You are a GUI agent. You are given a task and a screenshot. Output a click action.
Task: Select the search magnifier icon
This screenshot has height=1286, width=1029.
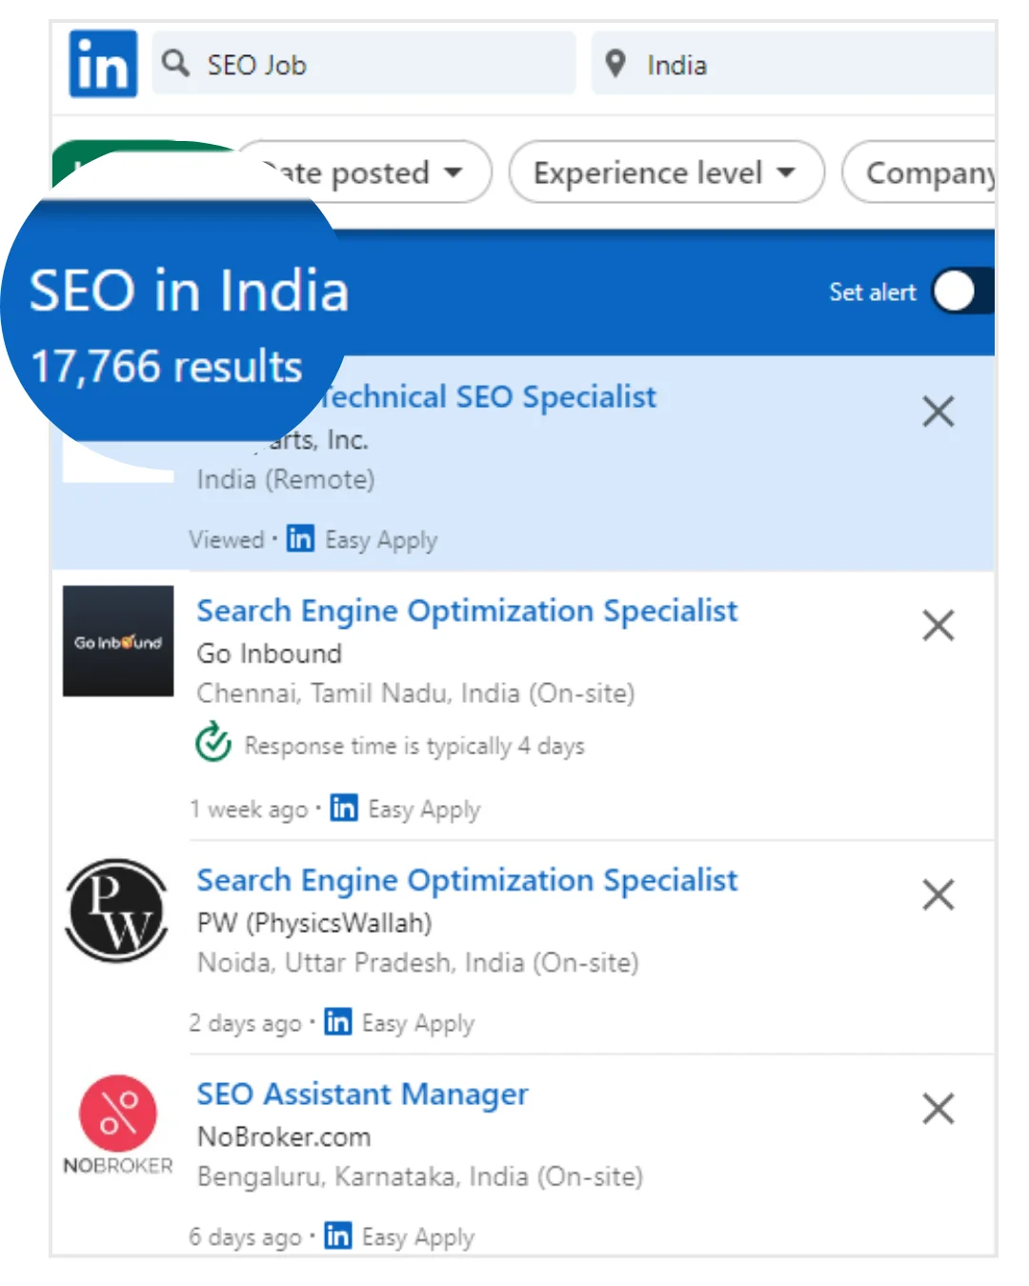click(x=175, y=63)
